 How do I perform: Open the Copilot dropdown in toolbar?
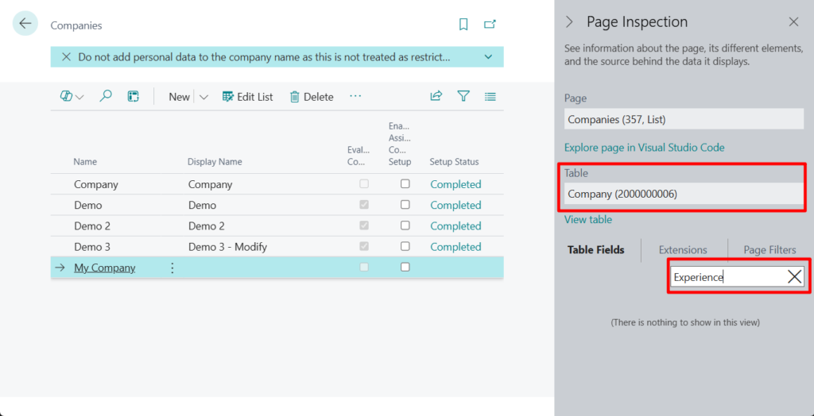pos(72,96)
